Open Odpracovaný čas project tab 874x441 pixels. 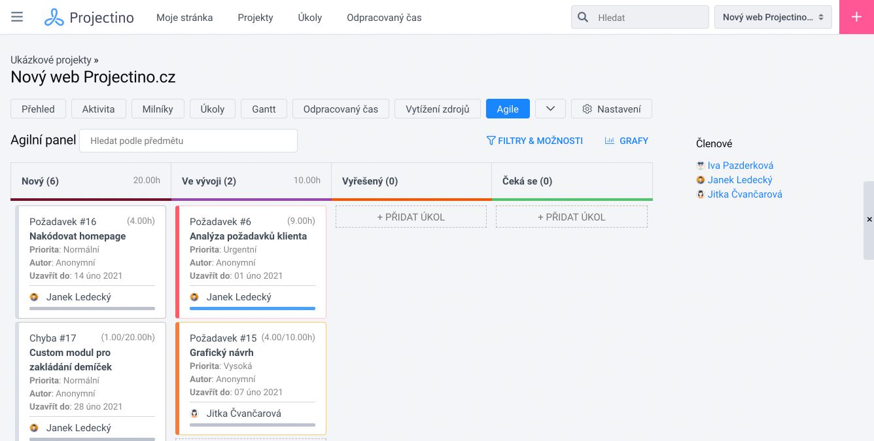point(341,109)
